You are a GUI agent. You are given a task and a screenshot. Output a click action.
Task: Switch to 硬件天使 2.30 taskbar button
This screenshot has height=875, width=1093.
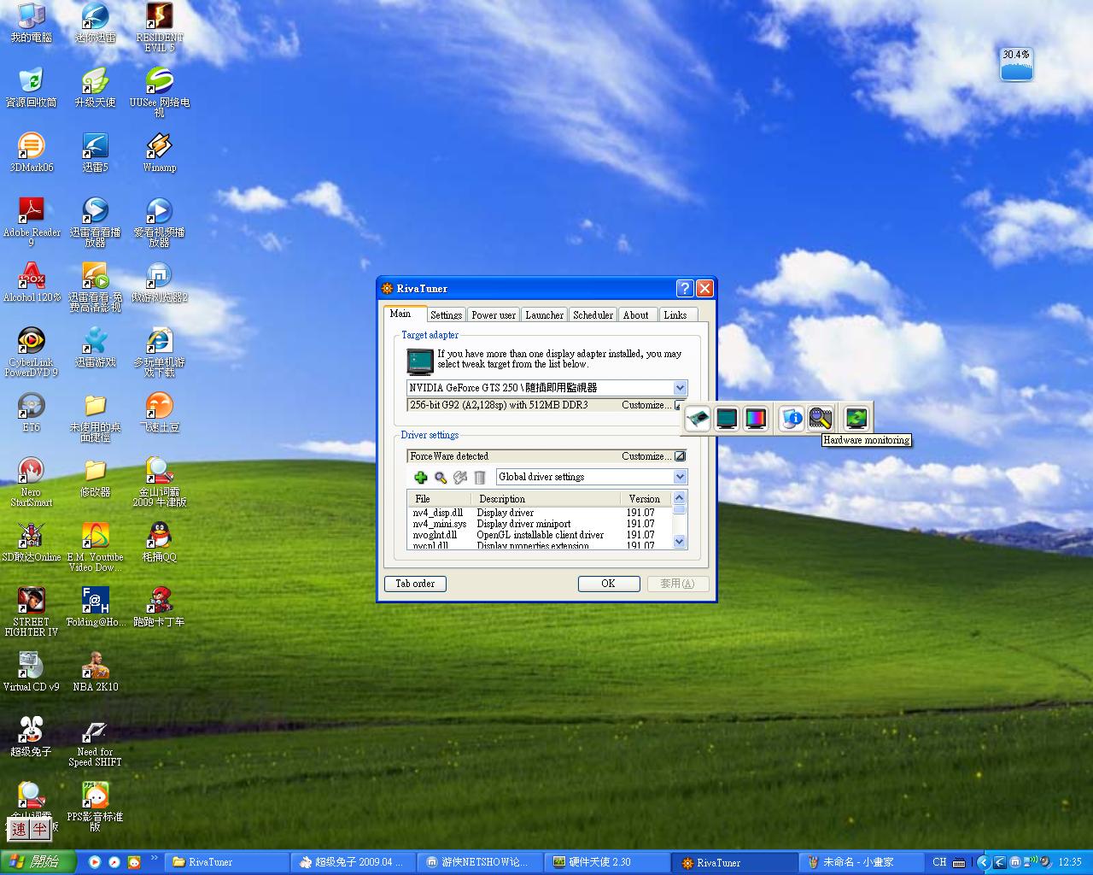tap(608, 862)
